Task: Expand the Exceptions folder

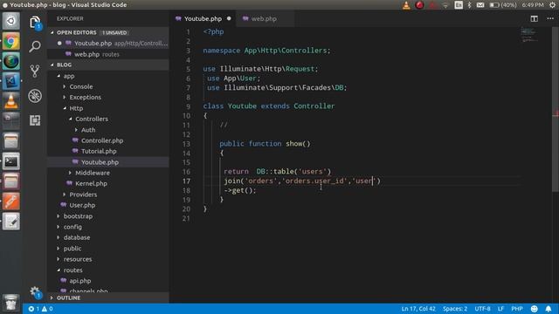Action: (86, 97)
